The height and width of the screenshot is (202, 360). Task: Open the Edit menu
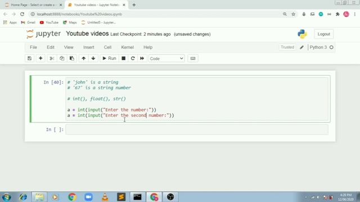51,47
